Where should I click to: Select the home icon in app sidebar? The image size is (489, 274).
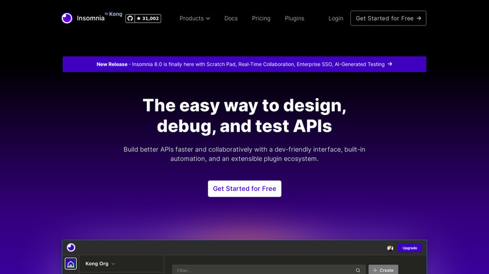(71, 264)
